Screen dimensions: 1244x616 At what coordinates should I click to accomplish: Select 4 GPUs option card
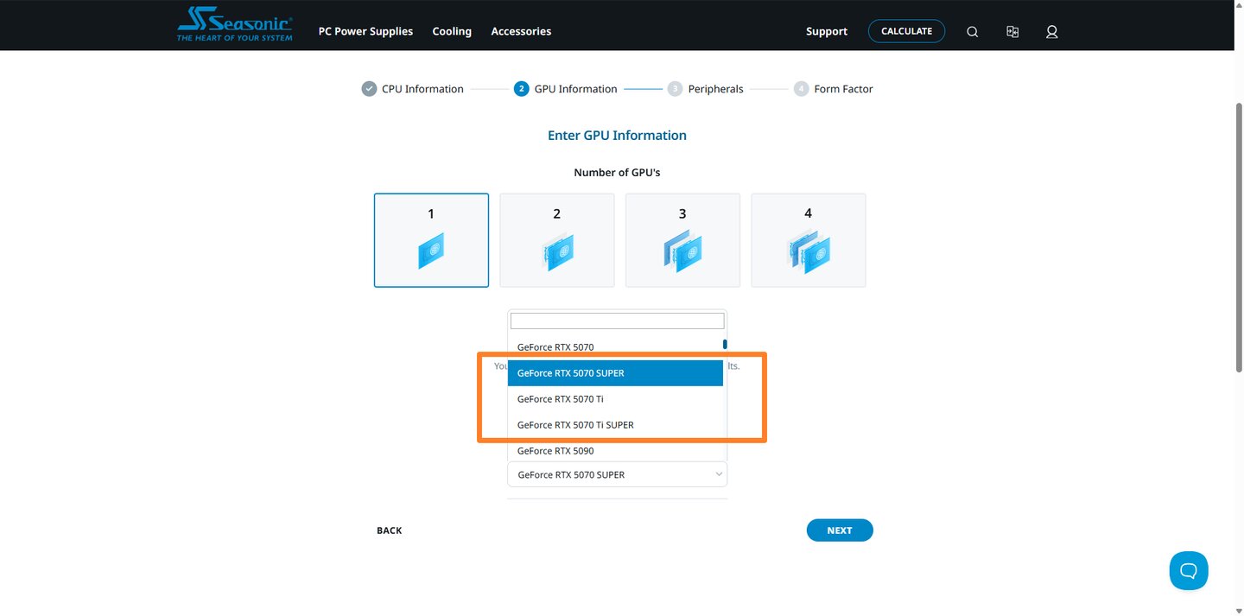coord(808,240)
